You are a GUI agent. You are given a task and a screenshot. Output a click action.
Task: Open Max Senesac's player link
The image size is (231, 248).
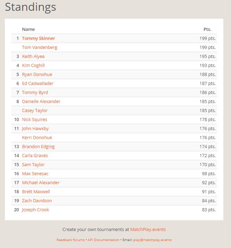click(x=35, y=174)
